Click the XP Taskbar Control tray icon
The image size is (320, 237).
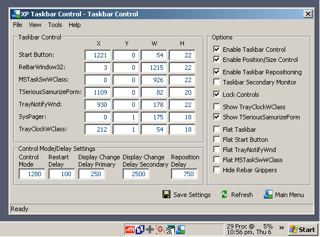181,230
